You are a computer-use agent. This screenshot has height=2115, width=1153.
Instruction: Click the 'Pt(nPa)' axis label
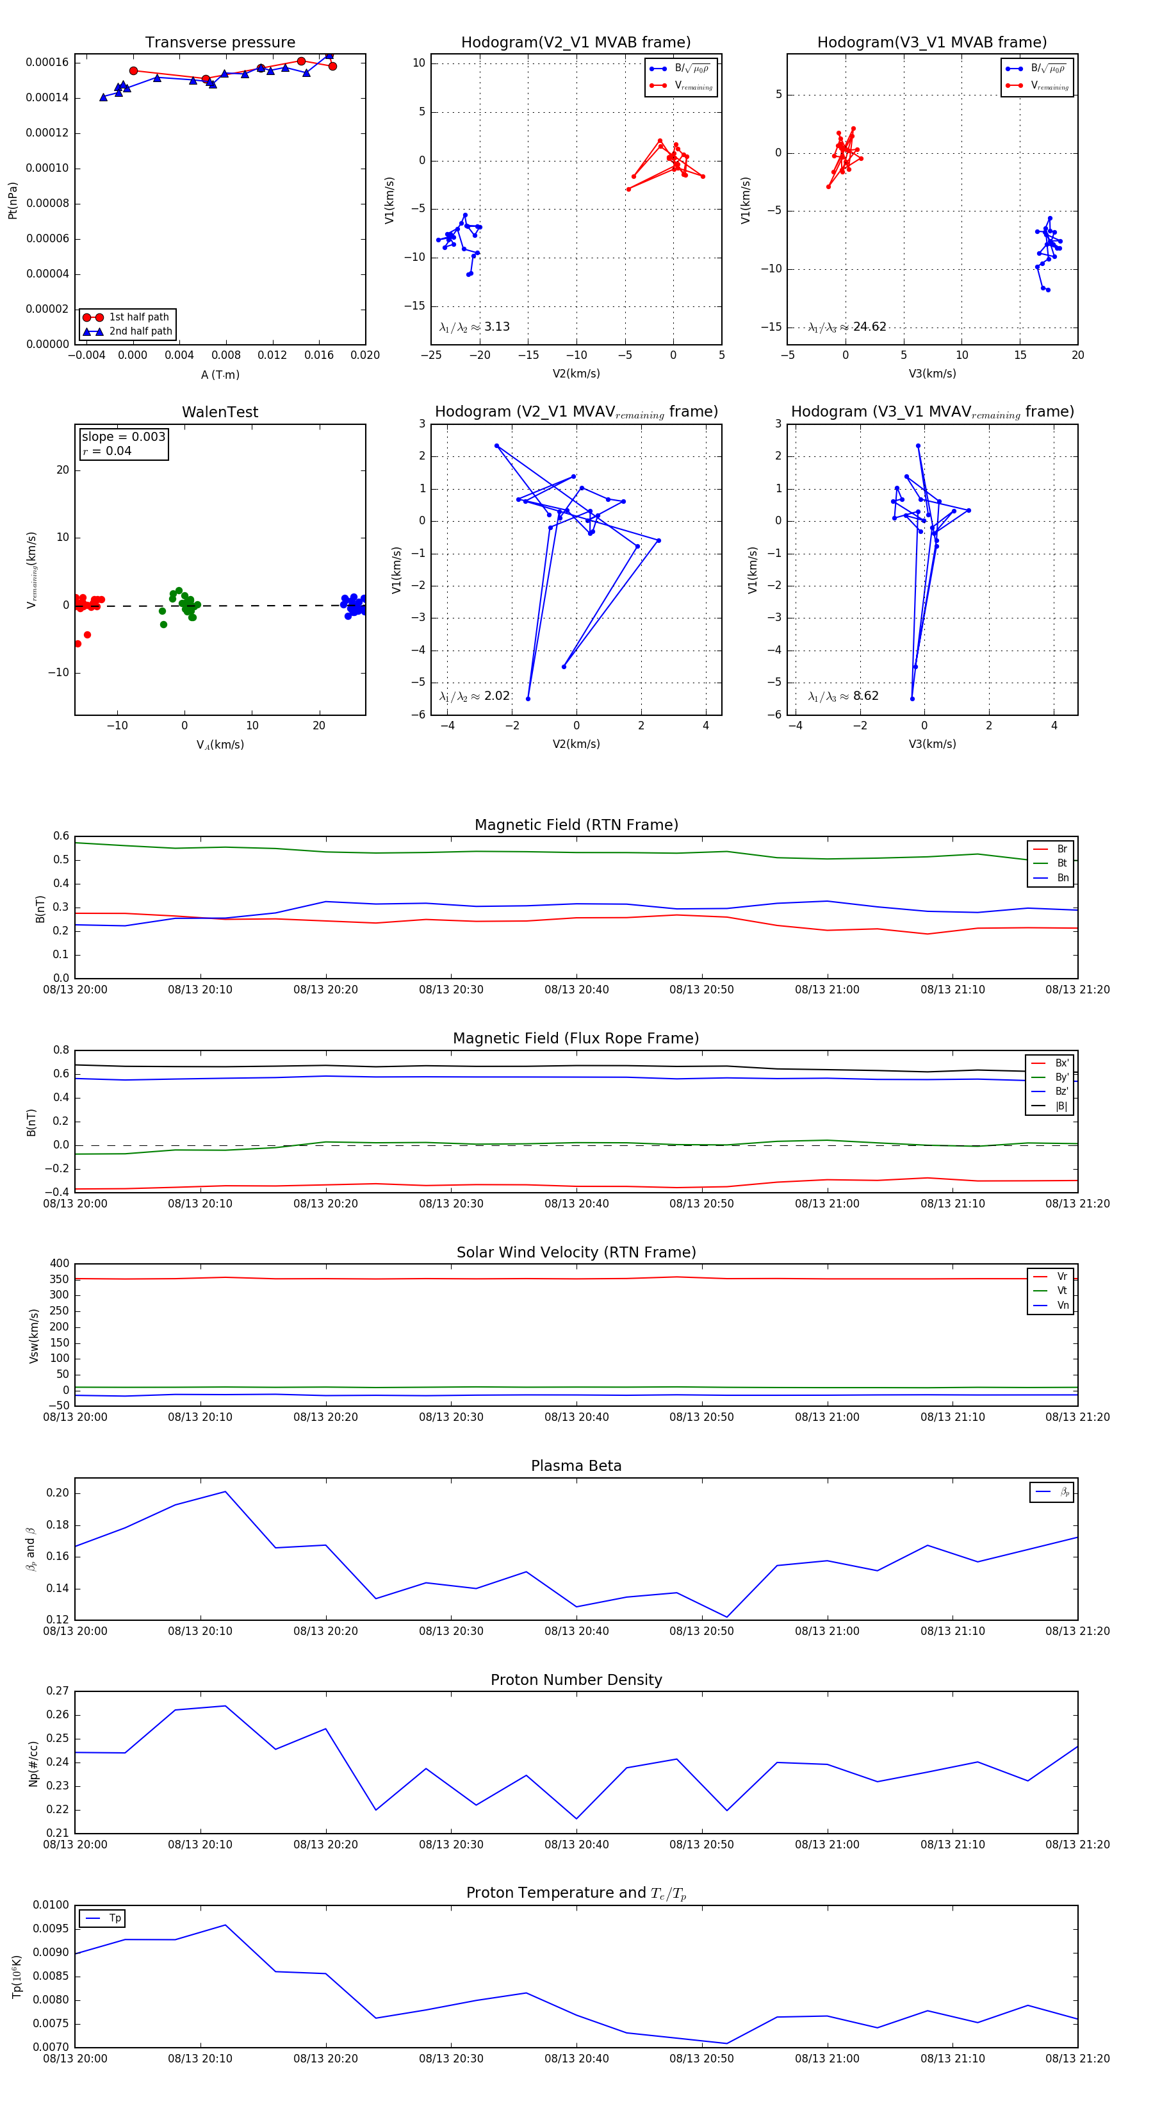12,201
